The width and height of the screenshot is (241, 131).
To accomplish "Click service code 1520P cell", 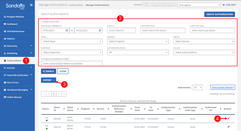I will 103,119.
